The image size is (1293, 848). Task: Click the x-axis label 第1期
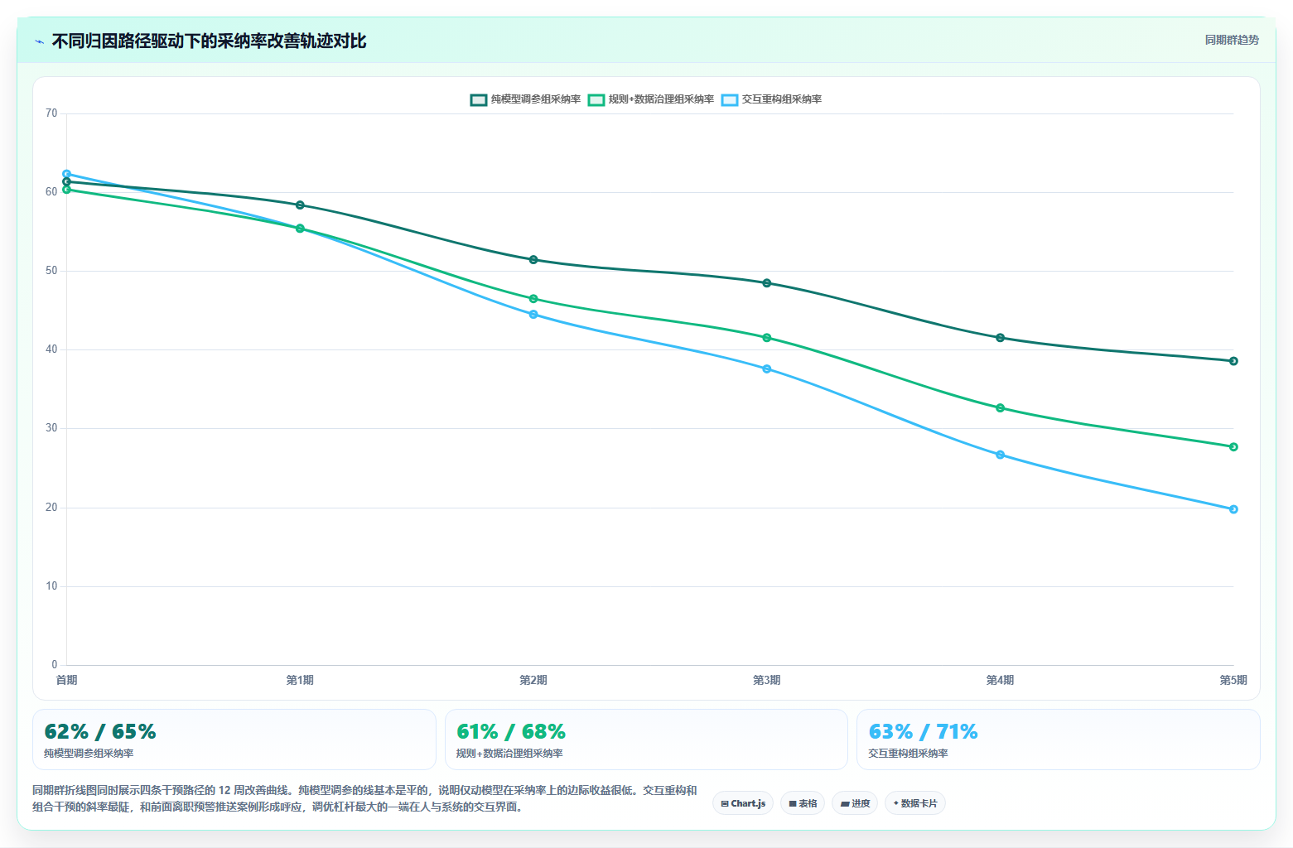click(x=300, y=680)
